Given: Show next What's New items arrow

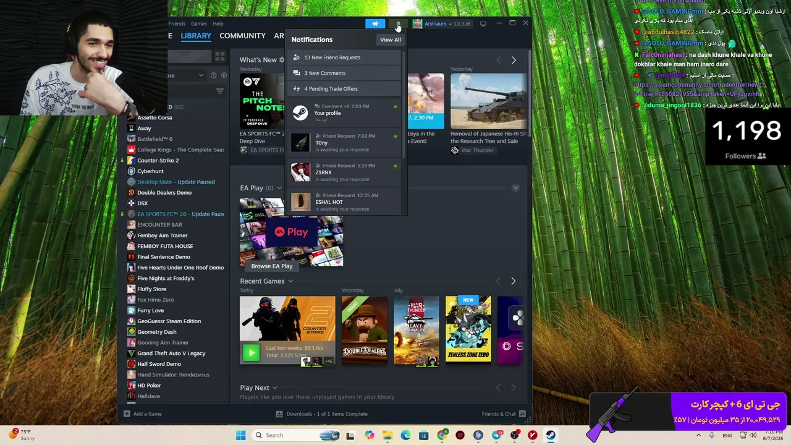Looking at the screenshot, I should click(x=514, y=60).
